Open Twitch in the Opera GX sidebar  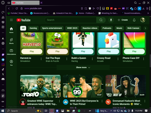(x=3, y=55)
